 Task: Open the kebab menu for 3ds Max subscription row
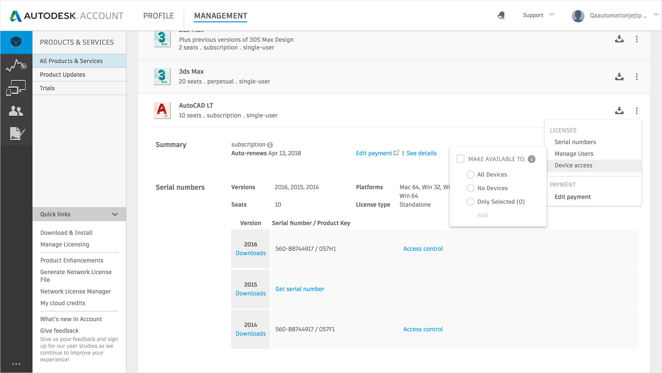[637, 39]
